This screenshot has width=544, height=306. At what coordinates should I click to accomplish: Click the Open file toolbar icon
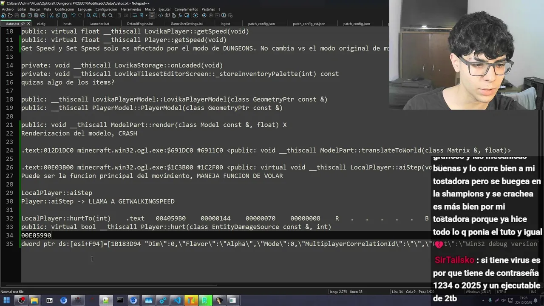click(x=10, y=15)
